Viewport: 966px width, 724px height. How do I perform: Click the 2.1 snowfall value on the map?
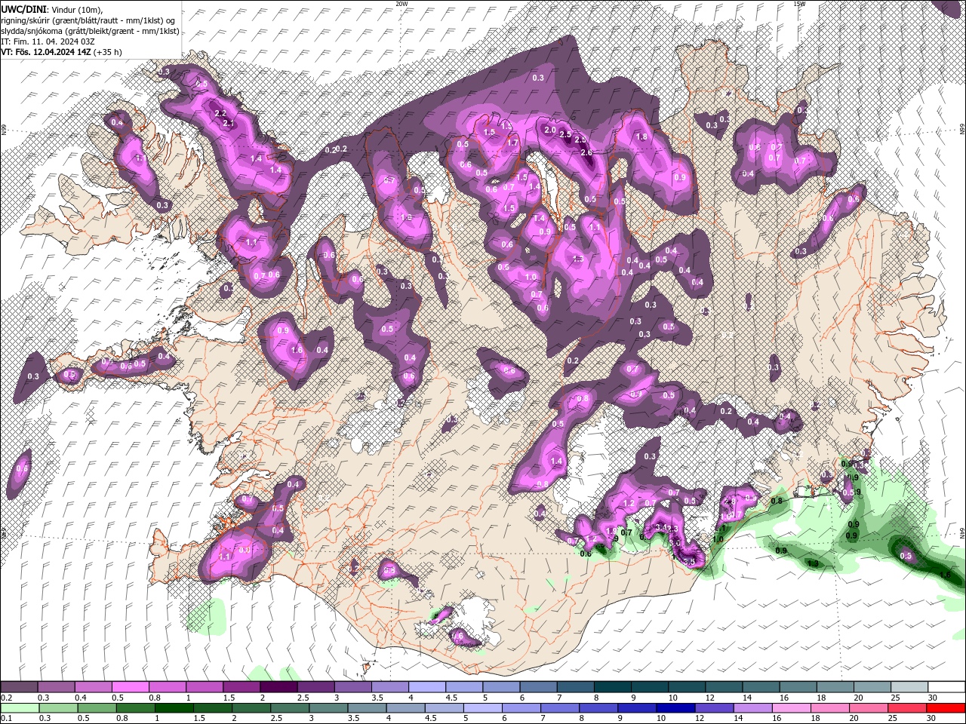point(229,123)
